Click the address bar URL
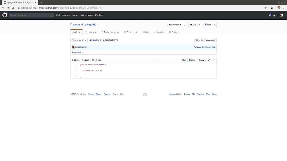 coord(70,8)
